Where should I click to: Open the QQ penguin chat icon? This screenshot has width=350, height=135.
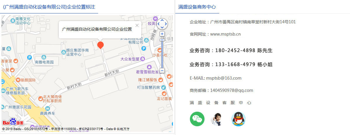tap(238, 119)
